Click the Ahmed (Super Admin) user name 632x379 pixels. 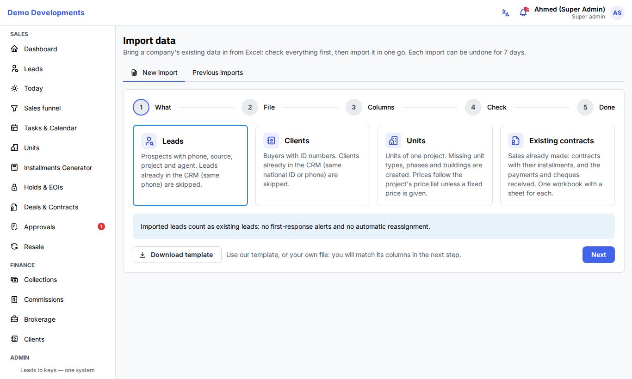(570, 9)
